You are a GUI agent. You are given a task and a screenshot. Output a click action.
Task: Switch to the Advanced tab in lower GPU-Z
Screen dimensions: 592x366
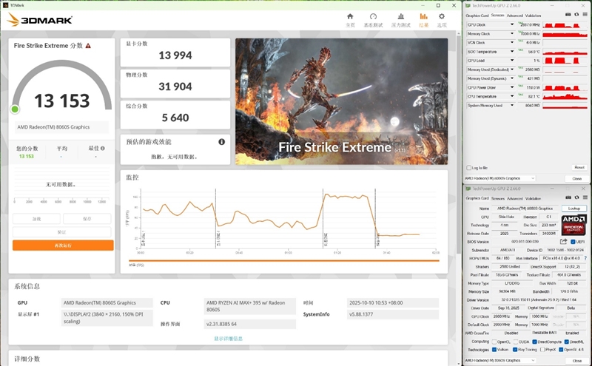pyautogui.click(x=514, y=198)
